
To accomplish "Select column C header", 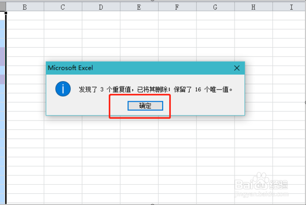I will [x=63, y=7].
